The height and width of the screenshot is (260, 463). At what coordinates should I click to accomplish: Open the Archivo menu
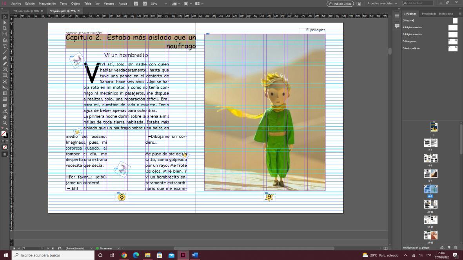click(x=16, y=4)
